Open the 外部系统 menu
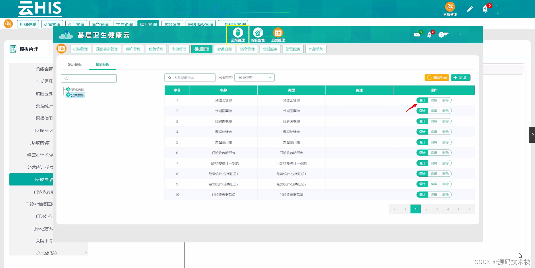 pyautogui.click(x=316, y=49)
